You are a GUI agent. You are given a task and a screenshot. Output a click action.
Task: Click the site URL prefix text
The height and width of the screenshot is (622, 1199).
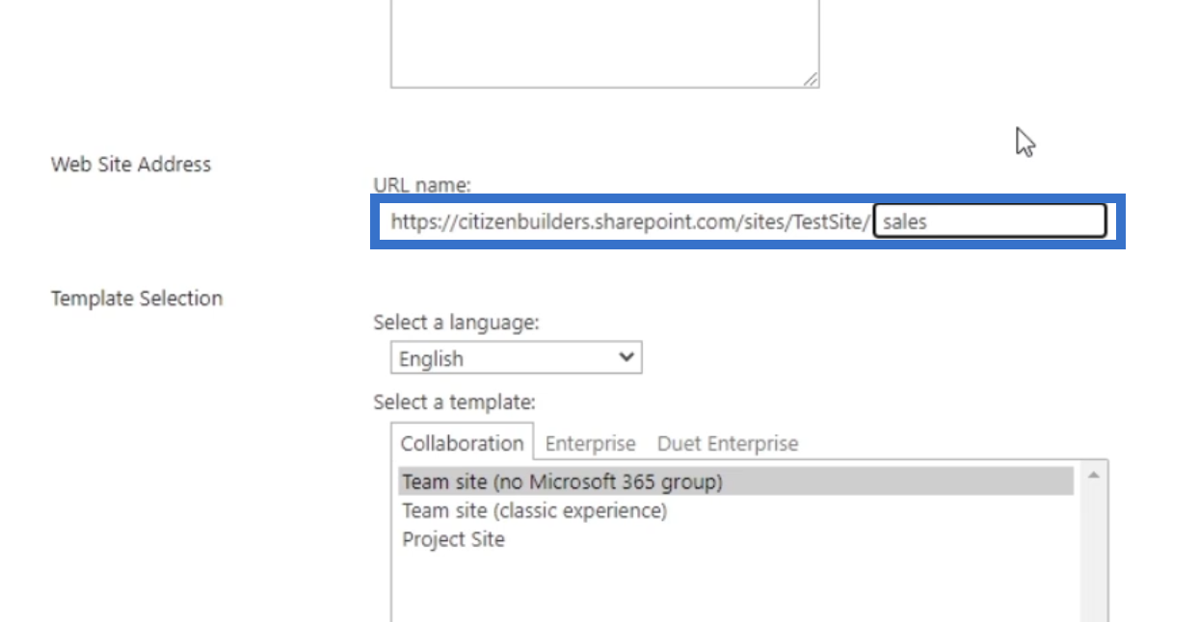click(x=630, y=221)
